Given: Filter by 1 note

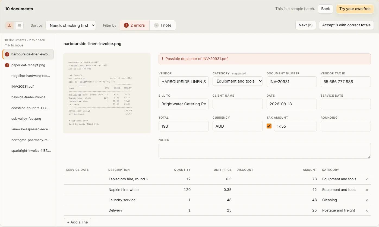Looking at the screenshot, I should [163, 25].
